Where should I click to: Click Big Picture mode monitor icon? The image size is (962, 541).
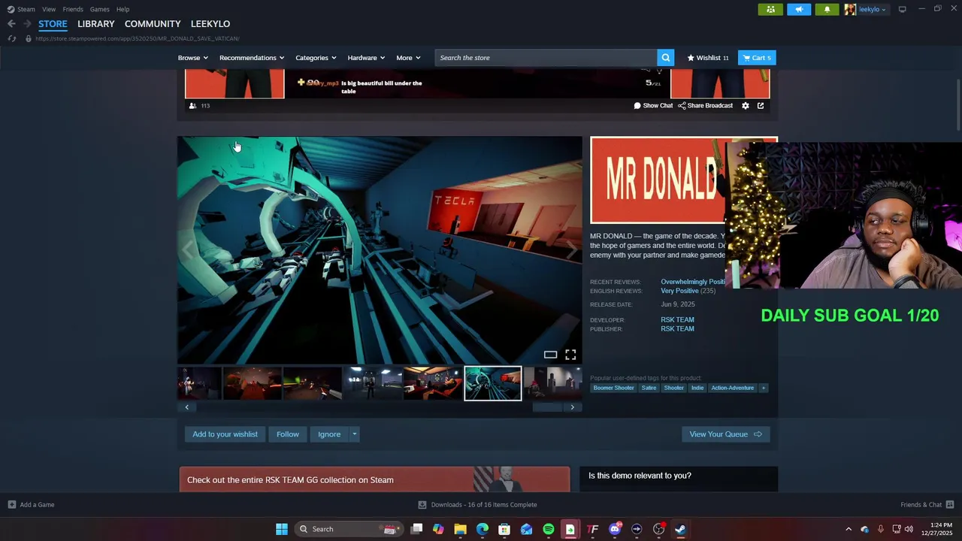coord(902,9)
